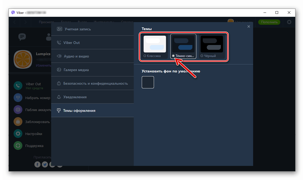
Task: Click the Lumpics orange avatar
Action: [23, 59]
